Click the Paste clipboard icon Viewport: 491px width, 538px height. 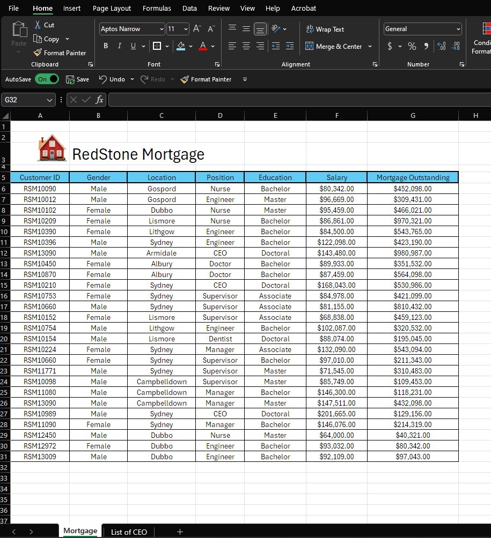[19, 29]
